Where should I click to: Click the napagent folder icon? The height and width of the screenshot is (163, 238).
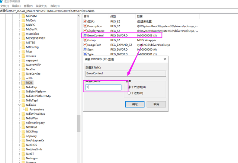point(23,60)
